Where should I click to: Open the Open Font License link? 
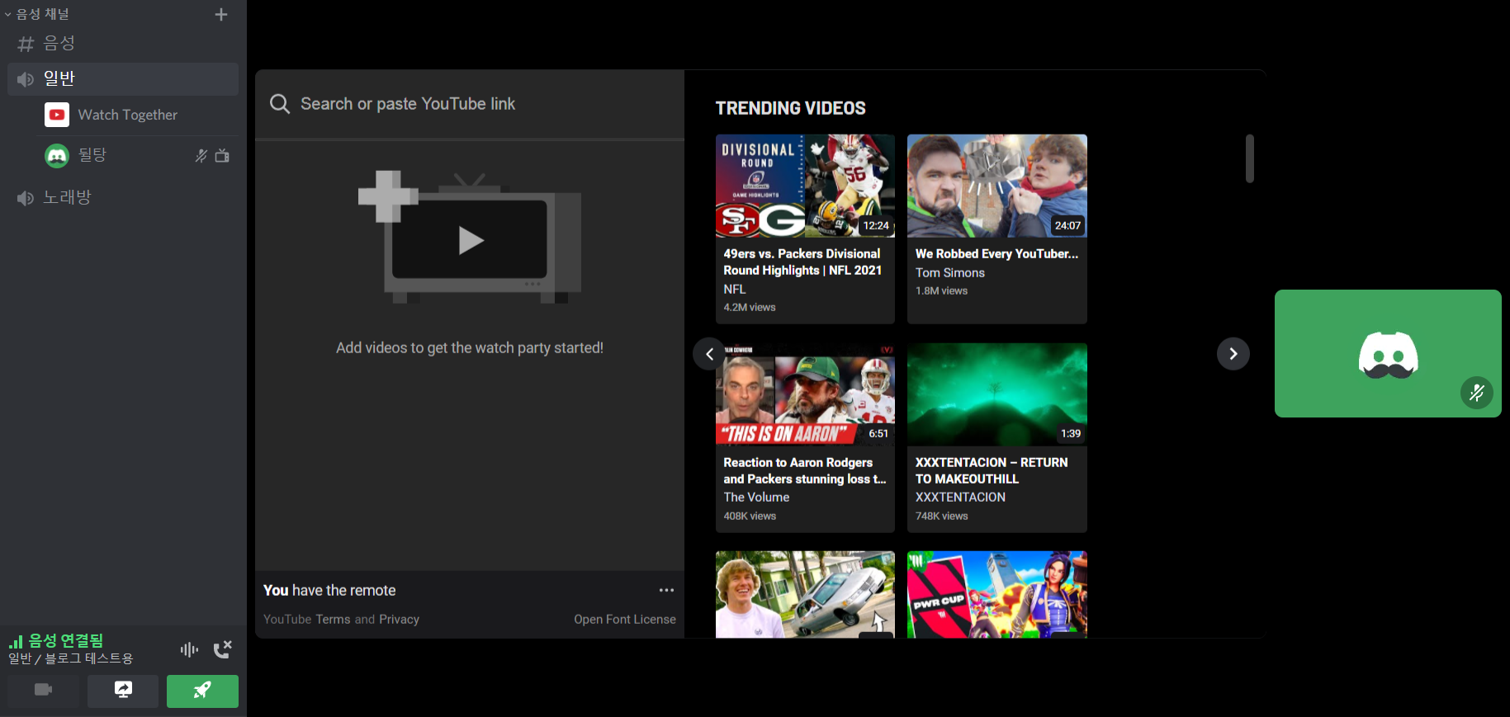pyautogui.click(x=625, y=619)
